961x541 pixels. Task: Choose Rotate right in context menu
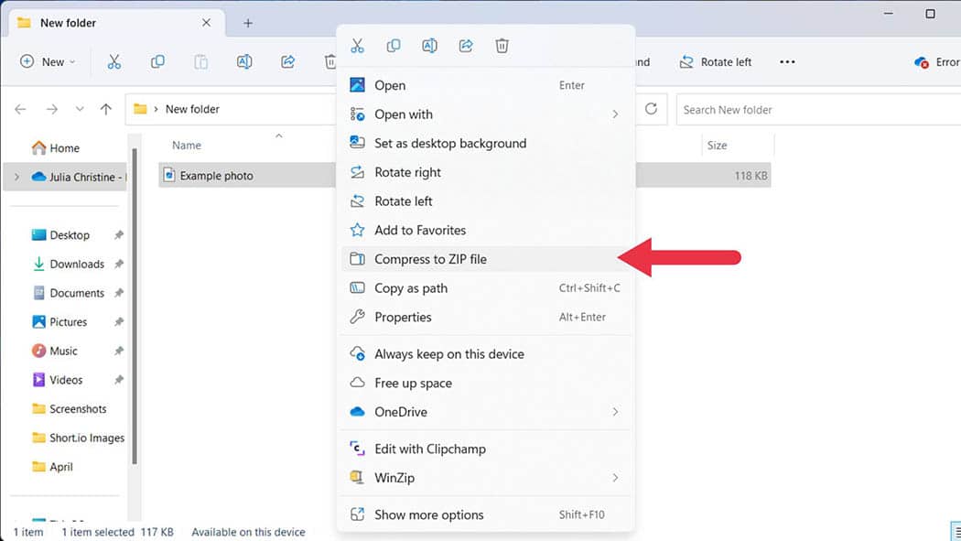pos(485,172)
